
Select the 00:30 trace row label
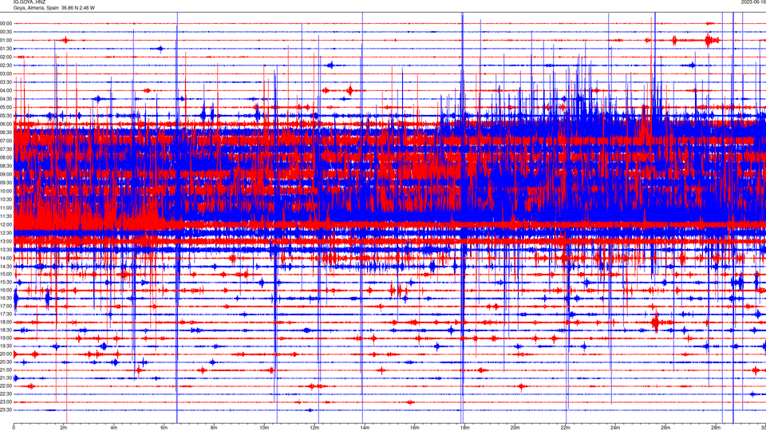click(x=6, y=32)
